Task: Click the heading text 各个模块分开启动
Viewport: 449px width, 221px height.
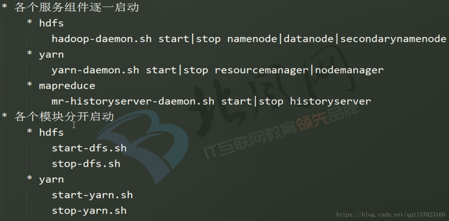Action: [x=64, y=117]
